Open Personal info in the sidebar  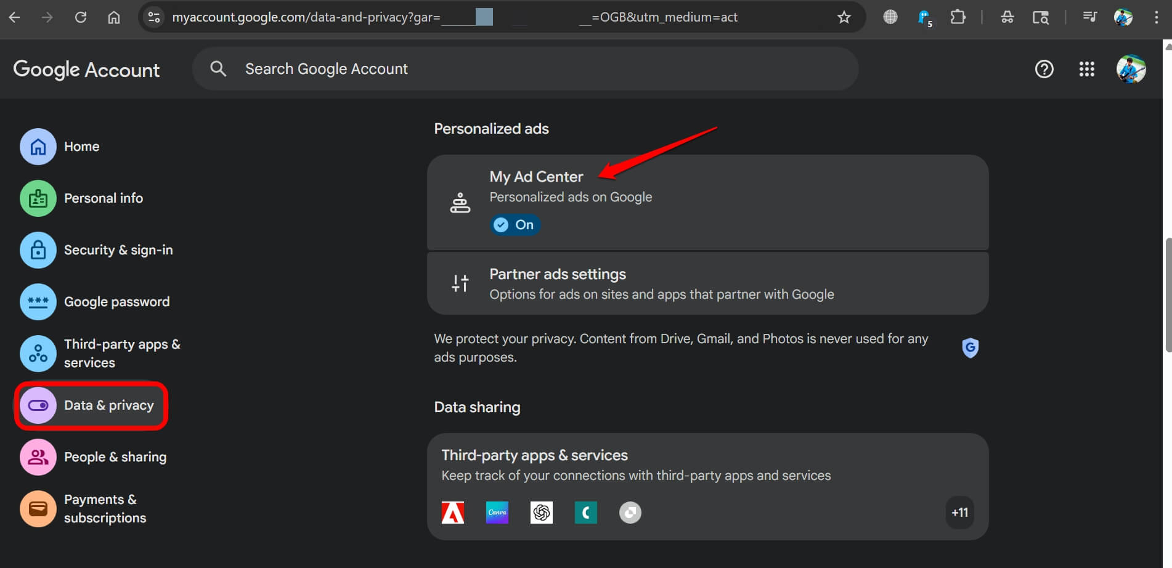click(x=81, y=198)
